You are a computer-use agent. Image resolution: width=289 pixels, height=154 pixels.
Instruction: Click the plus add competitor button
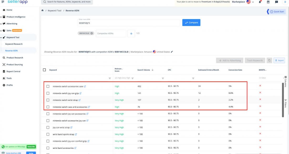pyautogui.click(x=131, y=33)
